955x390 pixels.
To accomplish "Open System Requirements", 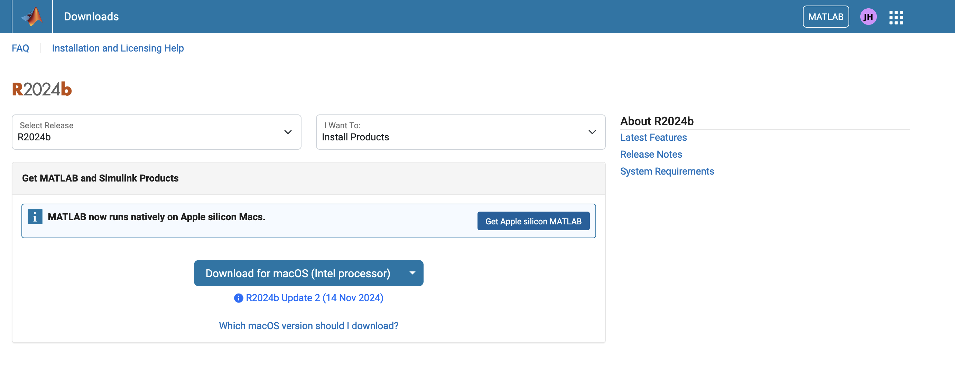I will click(667, 171).
